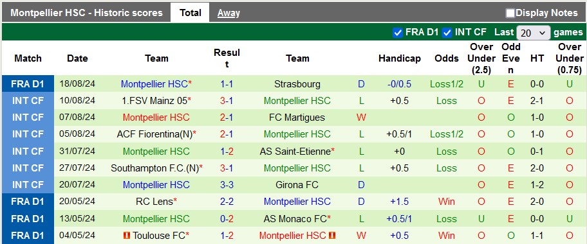Open the AS Monaco FC team link
This screenshot has width=587, height=244.
(x=295, y=218)
